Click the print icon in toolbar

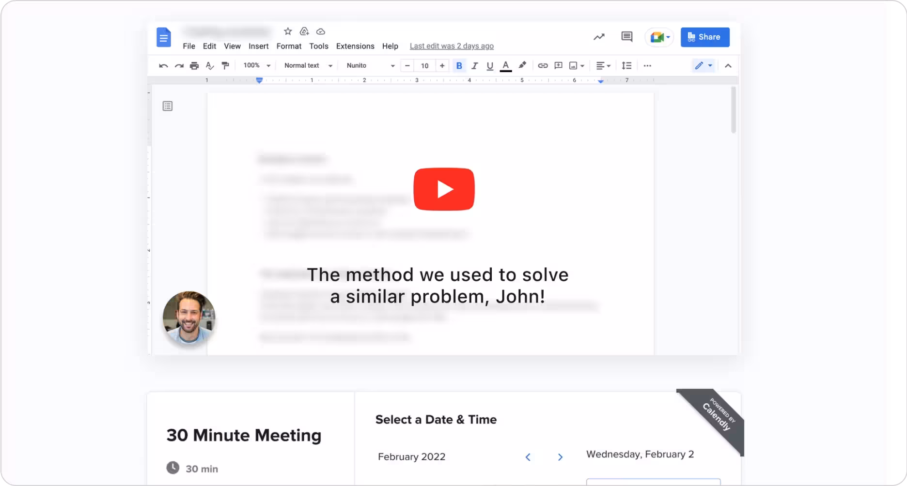click(x=194, y=66)
